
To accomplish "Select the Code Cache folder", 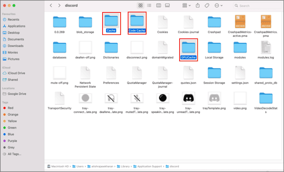I will tap(137, 21).
